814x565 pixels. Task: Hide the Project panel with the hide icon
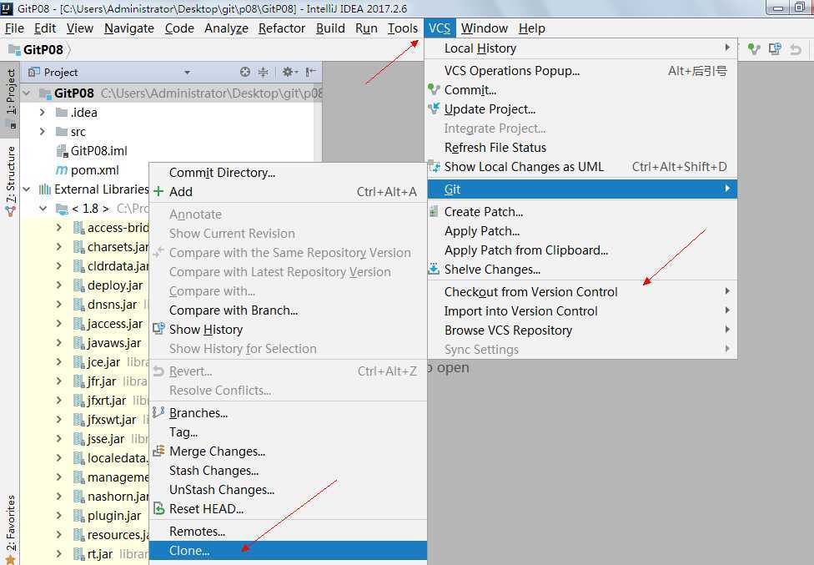coord(310,73)
